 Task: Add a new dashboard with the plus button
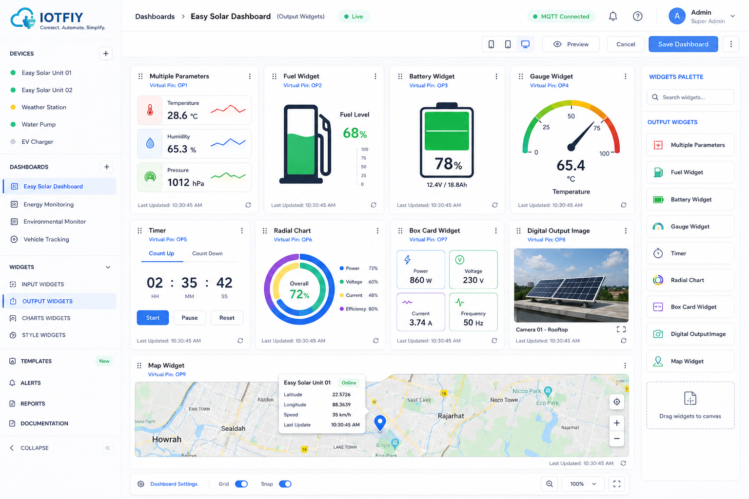[107, 167]
